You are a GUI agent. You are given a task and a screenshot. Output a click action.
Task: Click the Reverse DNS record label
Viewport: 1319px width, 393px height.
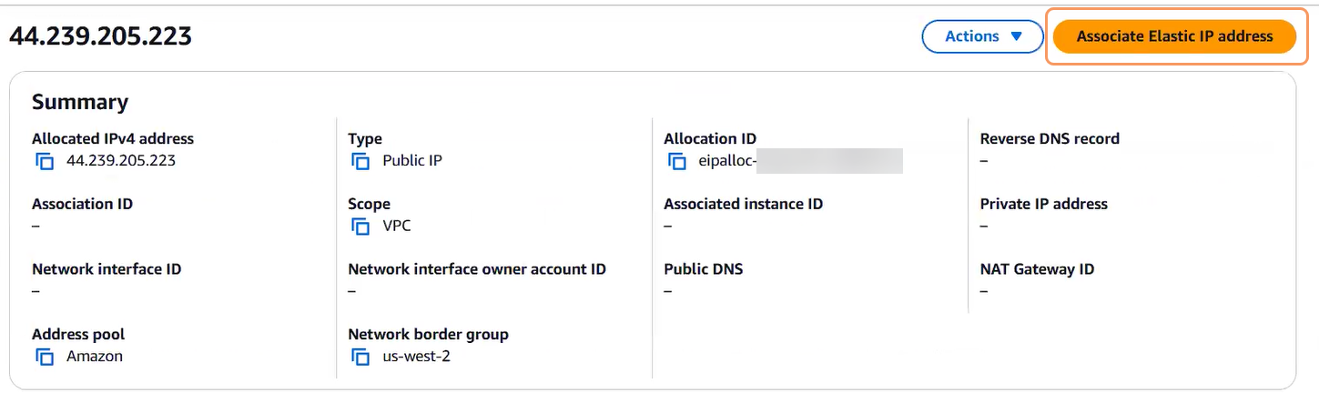[1050, 139]
